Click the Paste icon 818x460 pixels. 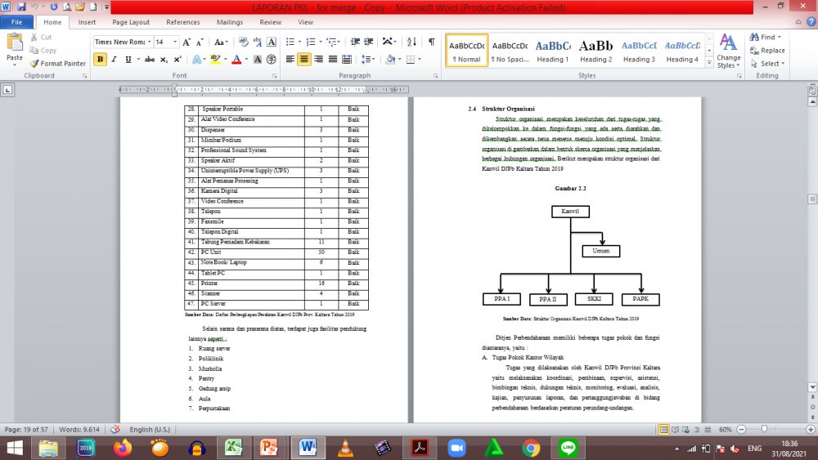tap(15, 42)
